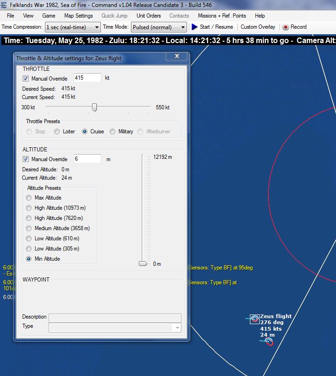Select Medium Altitude (3658 m) preset

[x=29, y=228]
